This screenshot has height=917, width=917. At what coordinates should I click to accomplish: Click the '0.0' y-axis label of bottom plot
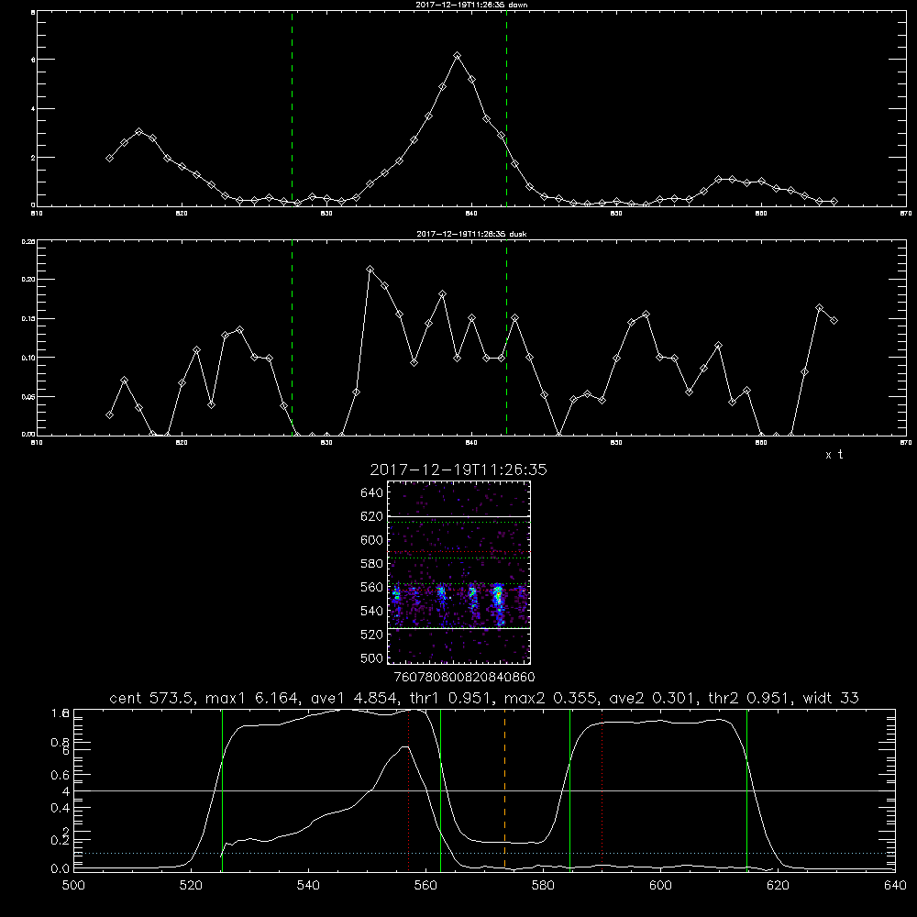tap(61, 869)
